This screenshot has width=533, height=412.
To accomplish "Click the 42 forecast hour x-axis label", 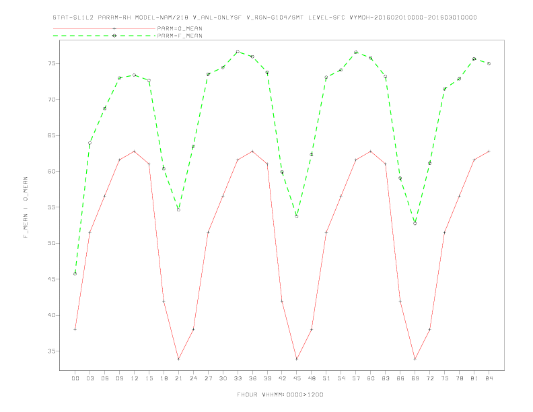I will point(282,378).
